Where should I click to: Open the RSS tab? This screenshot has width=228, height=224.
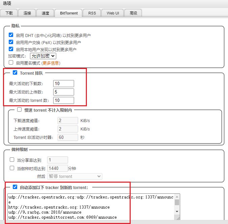(x=92, y=13)
